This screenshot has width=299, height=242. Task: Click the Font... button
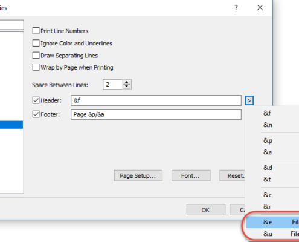coord(191,175)
